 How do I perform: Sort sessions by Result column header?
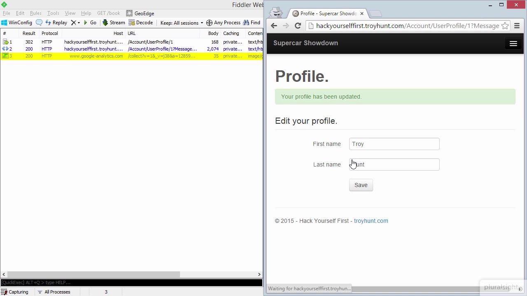(29, 33)
